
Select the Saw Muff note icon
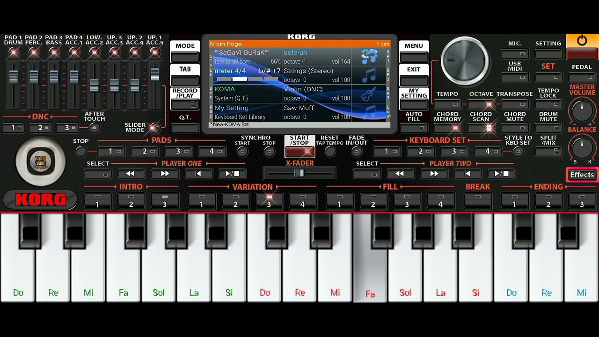point(370,112)
